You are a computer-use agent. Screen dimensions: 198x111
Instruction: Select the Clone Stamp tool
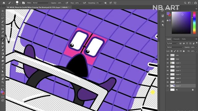[3, 43]
